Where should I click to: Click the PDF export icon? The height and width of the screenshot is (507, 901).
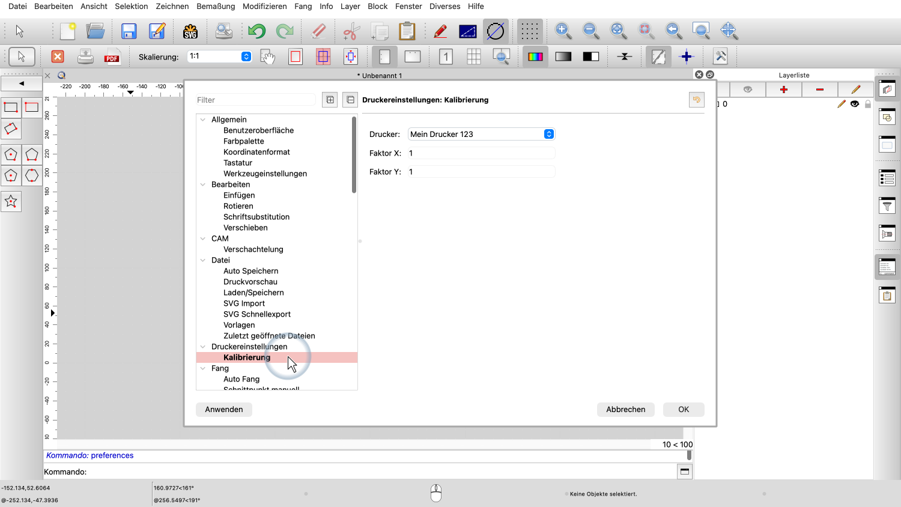112,57
